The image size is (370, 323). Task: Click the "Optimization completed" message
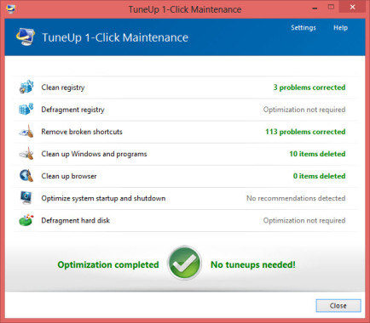pyautogui.click(x=108, y=265)
